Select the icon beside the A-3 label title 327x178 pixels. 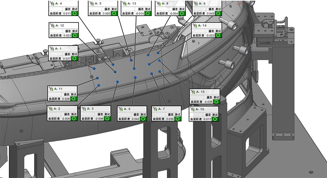pos(83,109)
